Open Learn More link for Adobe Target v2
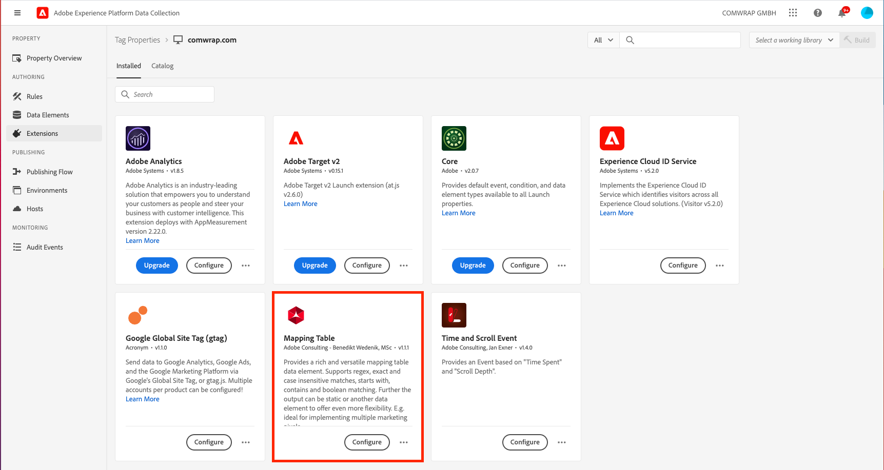Viewport: 884px width, 470px height. pyautogui.click(x=301, y=204)
